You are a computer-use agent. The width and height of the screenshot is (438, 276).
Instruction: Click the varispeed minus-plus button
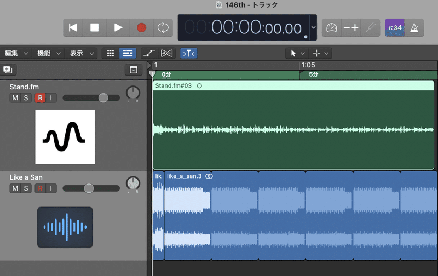tap(351, 28)
